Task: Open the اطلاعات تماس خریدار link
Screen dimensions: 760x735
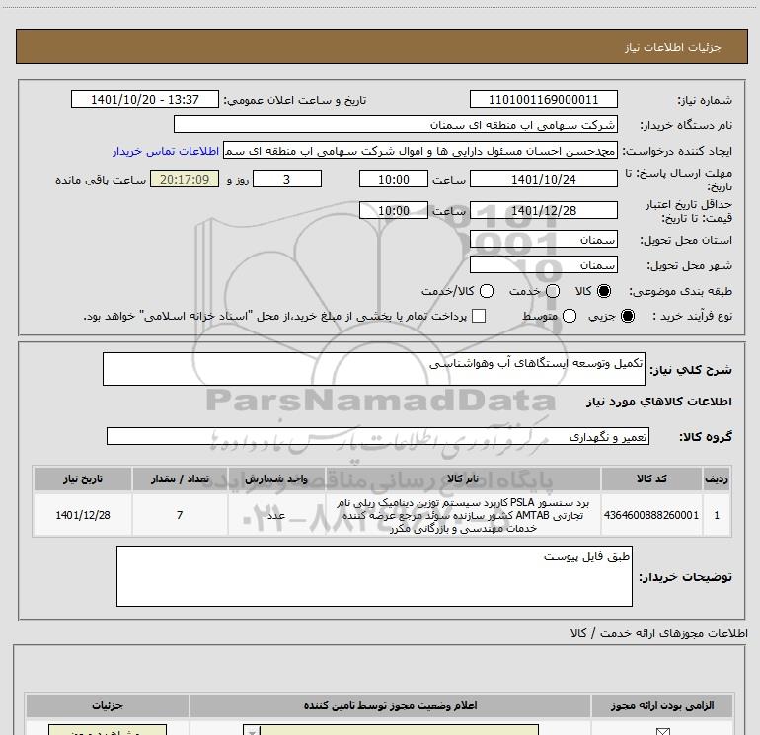Action: click(x=166, y=151)
